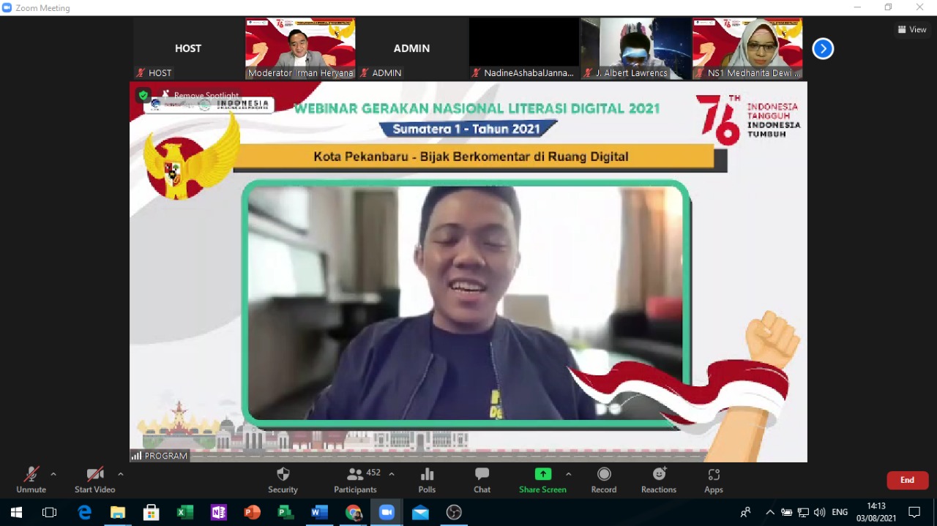
Task: Open the Participants list icon
Action: [x=355, y=479]
